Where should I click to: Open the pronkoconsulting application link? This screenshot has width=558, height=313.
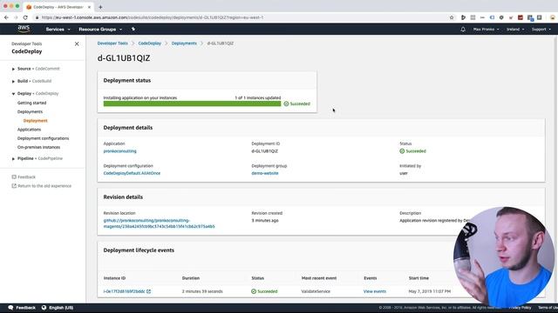(x=120, y=151)
